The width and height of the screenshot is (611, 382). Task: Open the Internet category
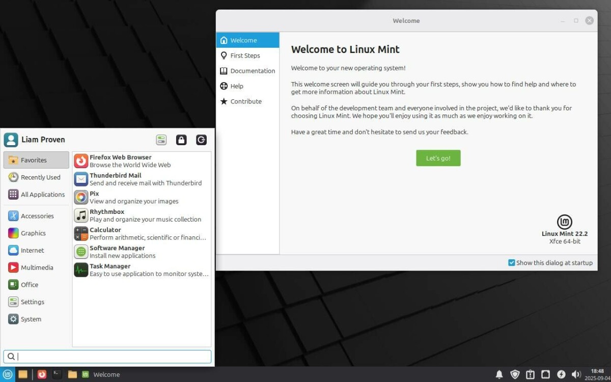pos(36,251)
